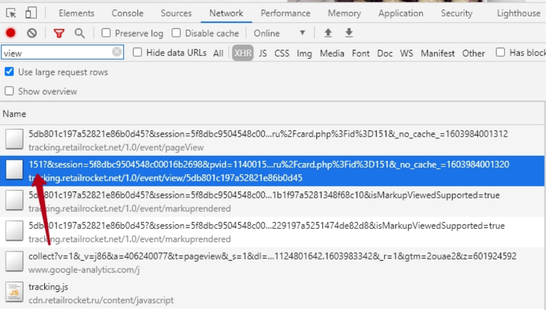Uncheck Use large request rows
Image resolution: width=547 pixels, height=310 pixels.
pyautogui.click(x=10, y=72)
